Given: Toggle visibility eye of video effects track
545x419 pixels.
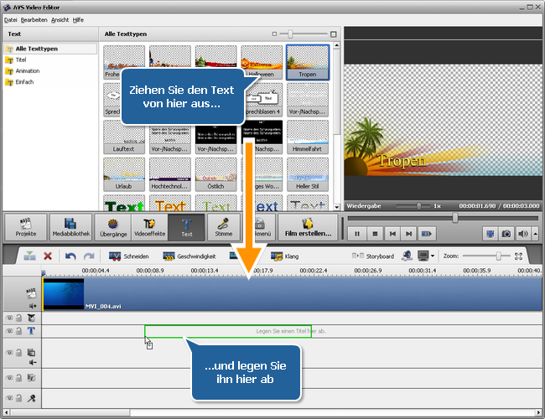Looking at the screenshot, I should click(9, 318).
